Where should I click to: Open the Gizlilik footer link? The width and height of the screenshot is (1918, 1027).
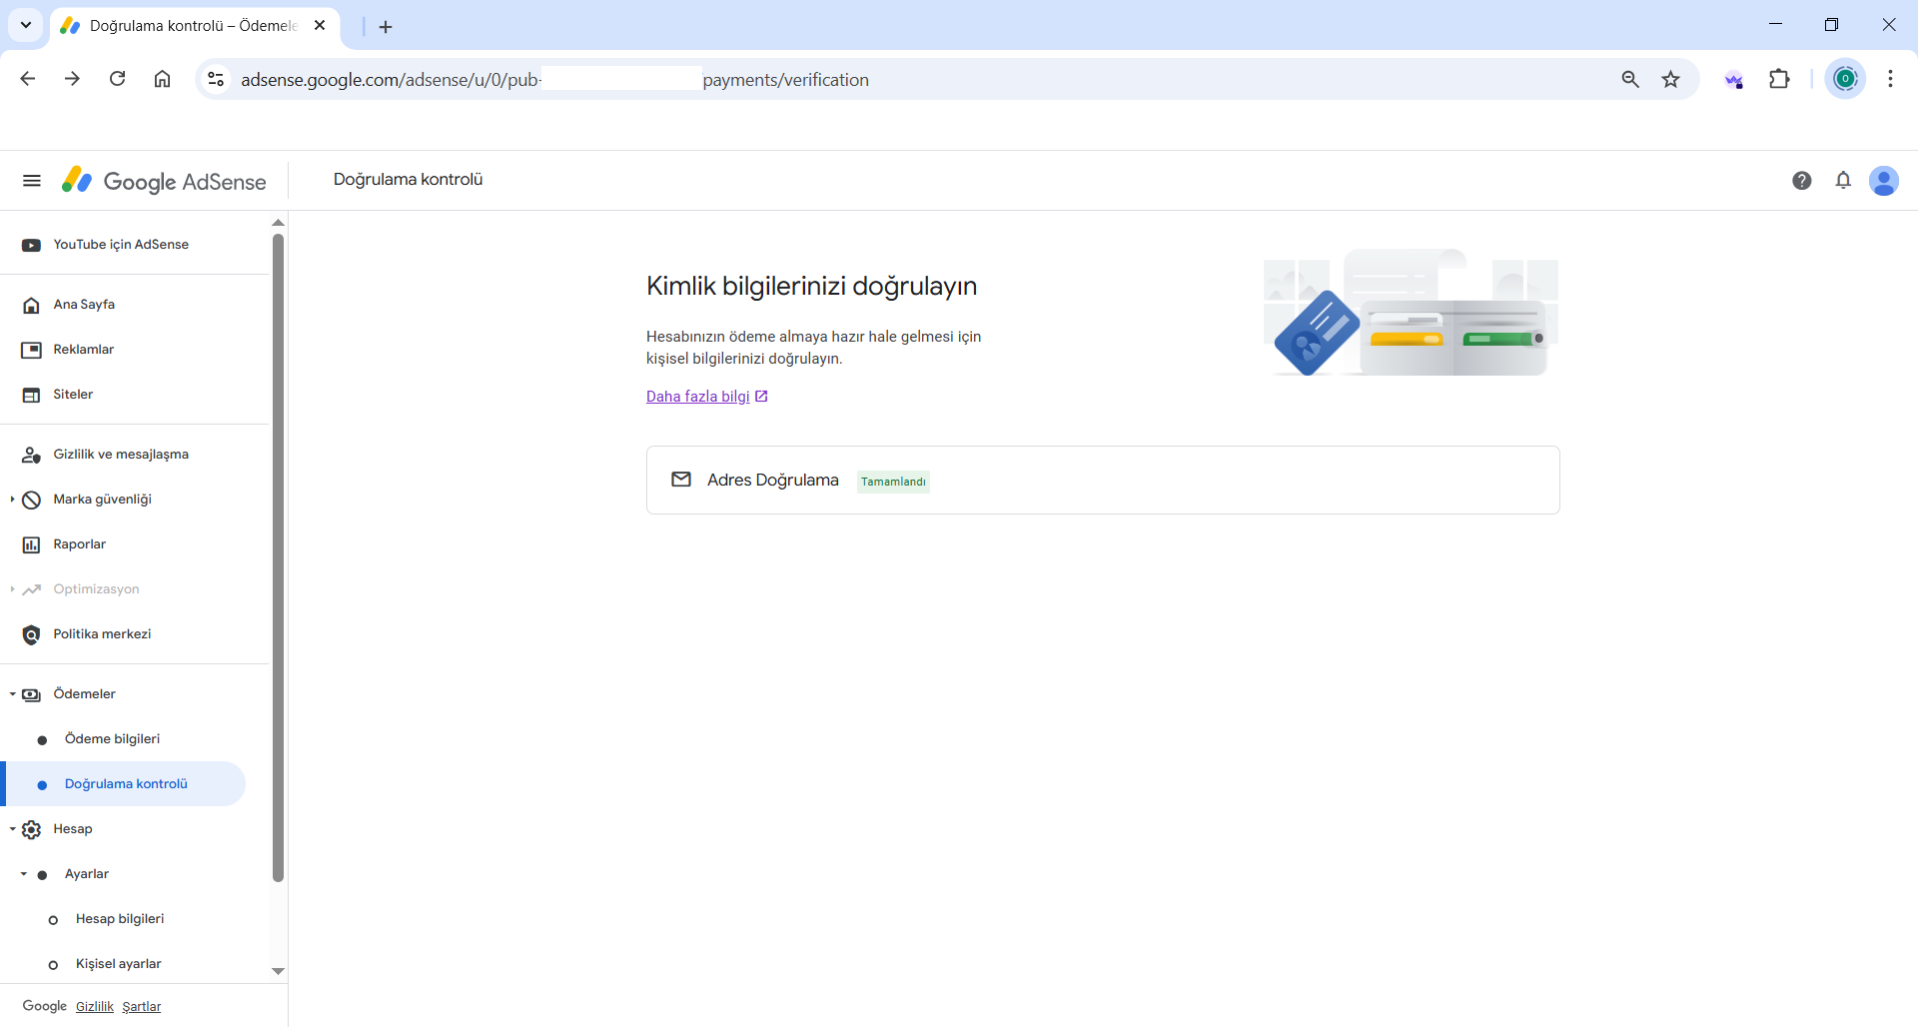pos(95,1007)
